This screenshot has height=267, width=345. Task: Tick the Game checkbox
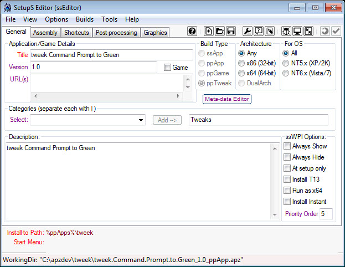click(167, 68)
